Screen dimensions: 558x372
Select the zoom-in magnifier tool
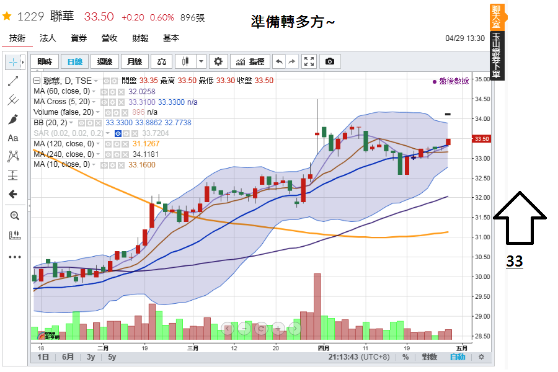click(14, 216)
